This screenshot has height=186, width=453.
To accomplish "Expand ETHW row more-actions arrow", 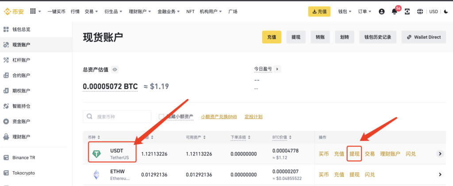I will tap(440, 175).
